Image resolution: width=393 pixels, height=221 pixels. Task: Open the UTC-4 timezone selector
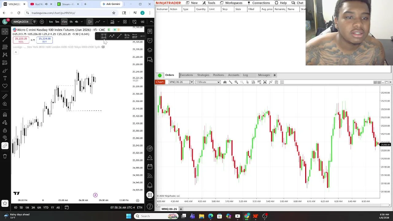(122, 207)
